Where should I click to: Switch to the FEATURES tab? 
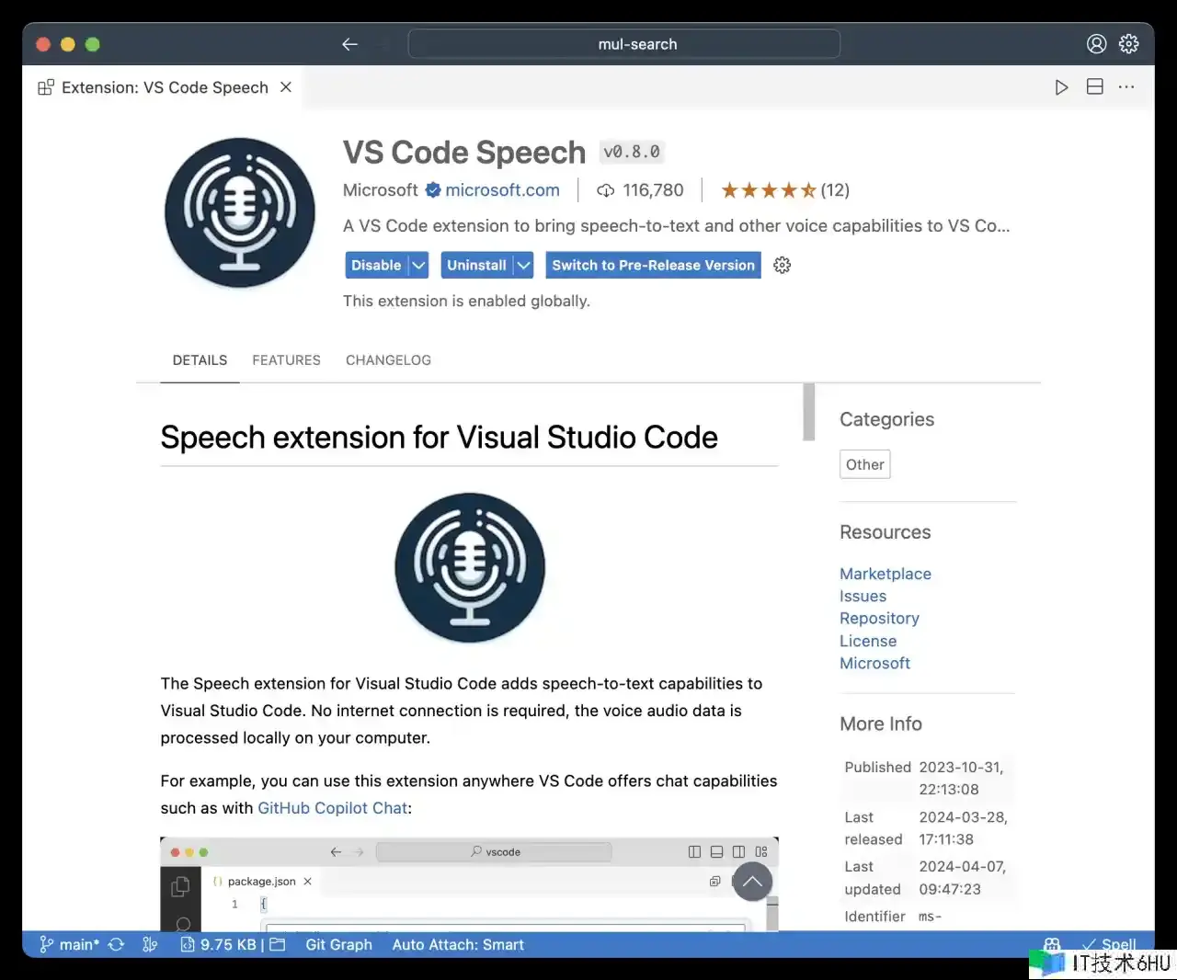click(286, 360)
